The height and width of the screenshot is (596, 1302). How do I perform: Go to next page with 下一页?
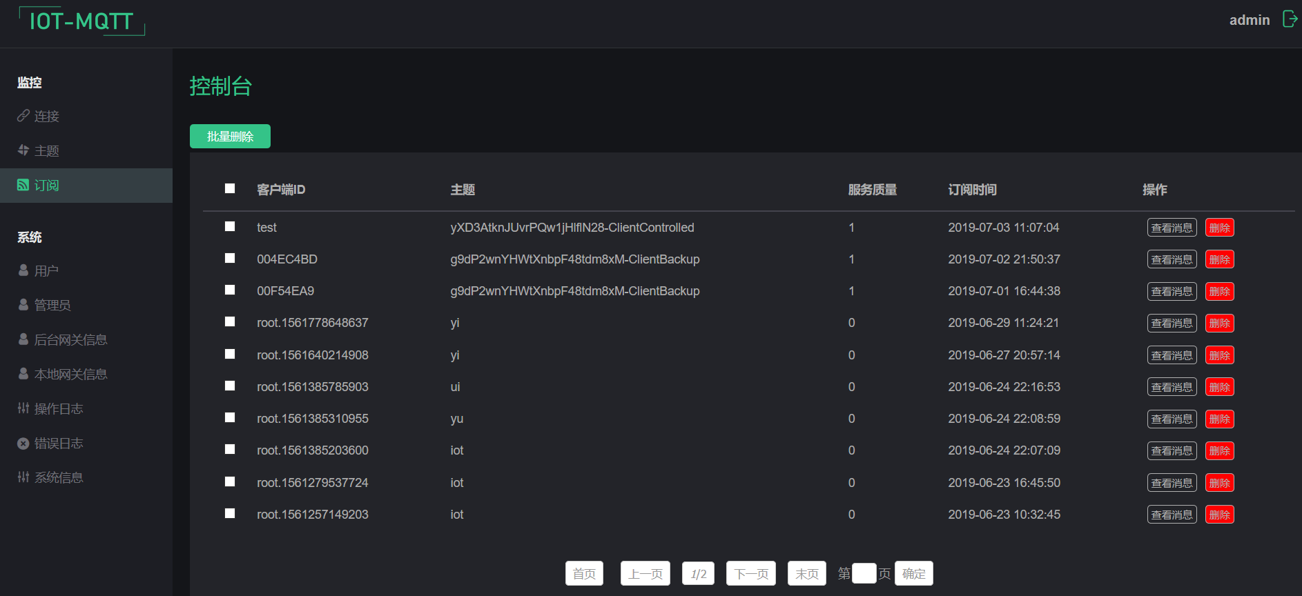coord(750,573)
